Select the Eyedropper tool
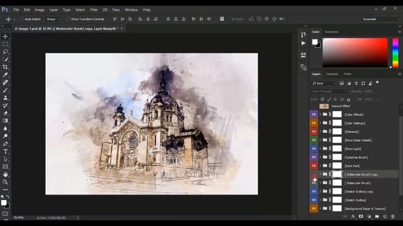The height and width of the screenshot is (226, 403). click(5, 75)
